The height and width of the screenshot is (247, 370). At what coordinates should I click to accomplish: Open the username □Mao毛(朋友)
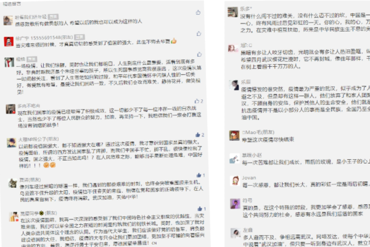(258, 132)
